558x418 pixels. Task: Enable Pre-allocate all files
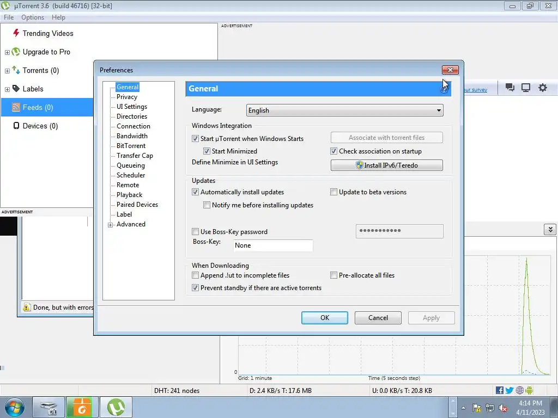click(x=333, y=275)
